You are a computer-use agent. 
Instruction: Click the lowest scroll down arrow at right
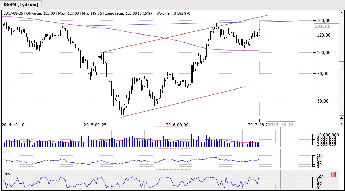(x=341, y=123)
